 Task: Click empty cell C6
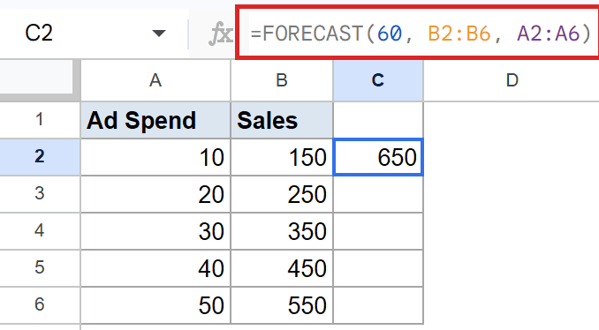click(x=378, y=304)
